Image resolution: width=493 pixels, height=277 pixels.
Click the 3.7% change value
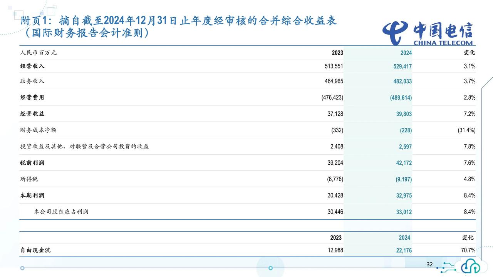click(470, 81)
